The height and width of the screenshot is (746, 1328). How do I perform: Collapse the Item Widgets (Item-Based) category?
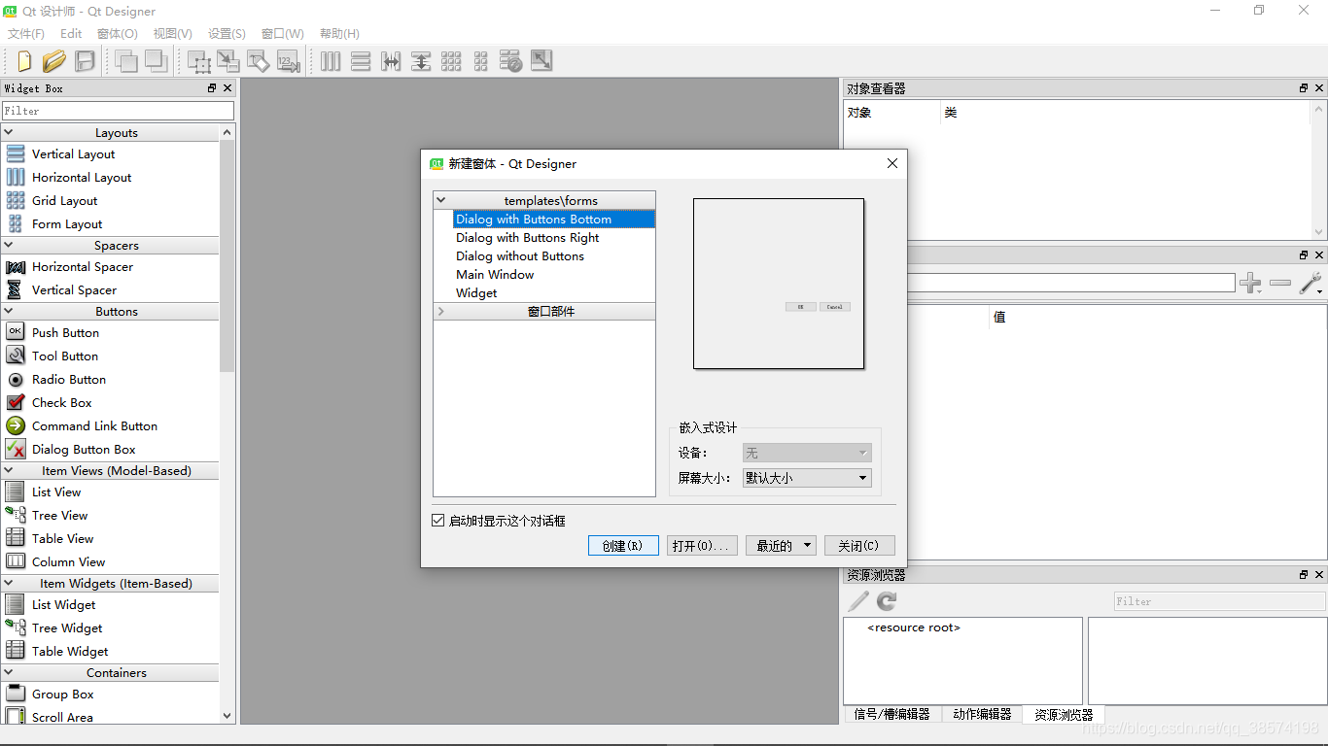click(x=10, y=584)
